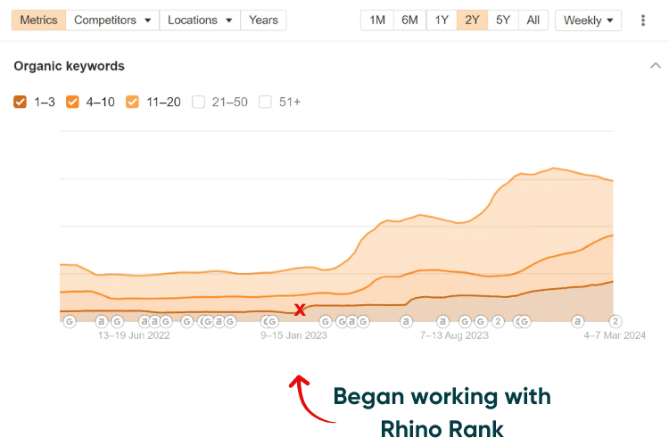
Task: Collapse the Organic keywords section
Action: 656,66
